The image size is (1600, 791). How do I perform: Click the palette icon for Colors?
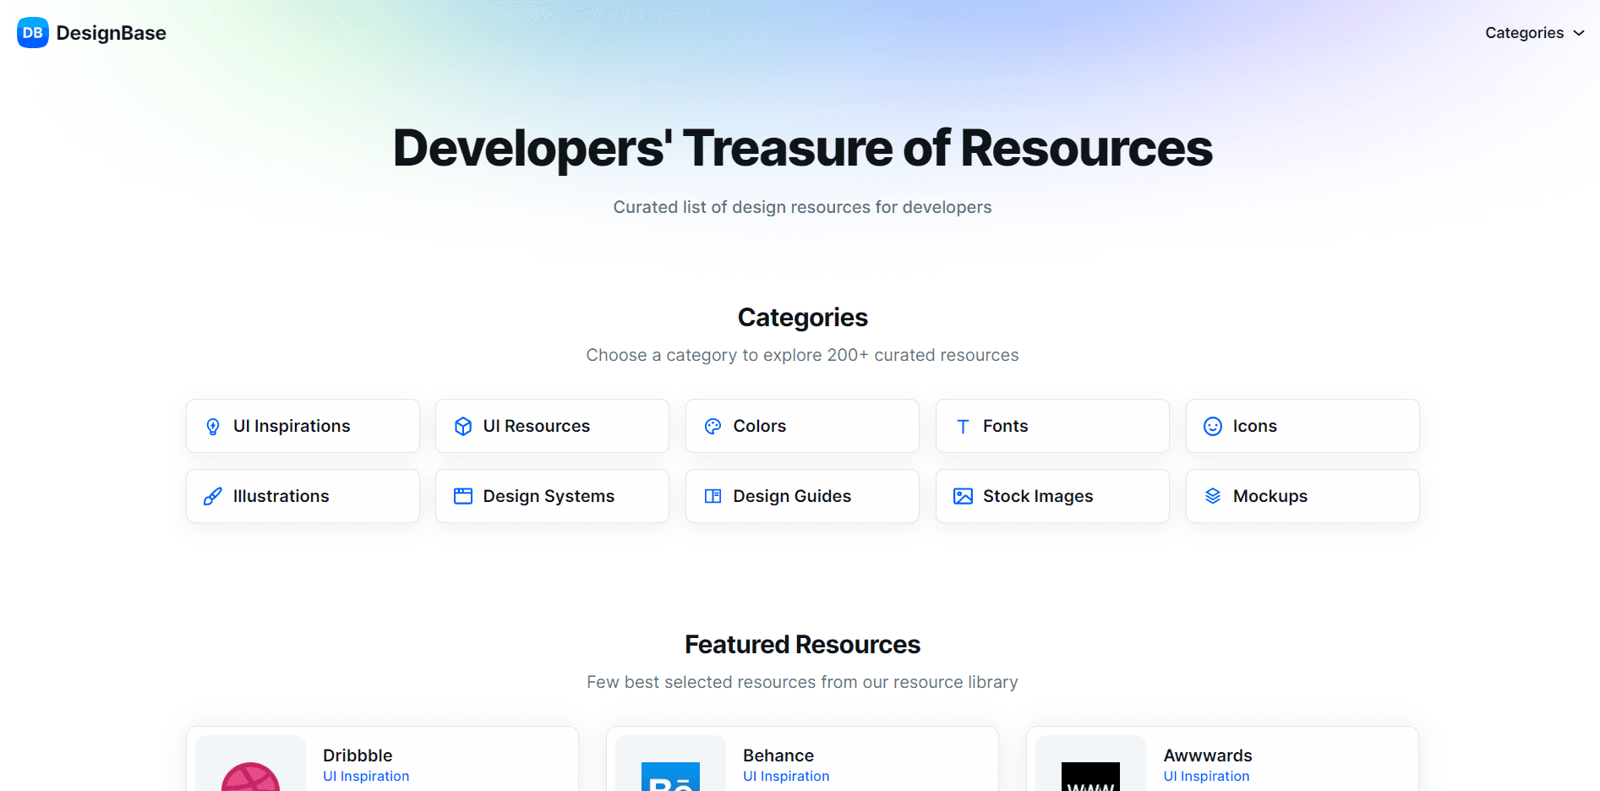(x=713, y=427)
